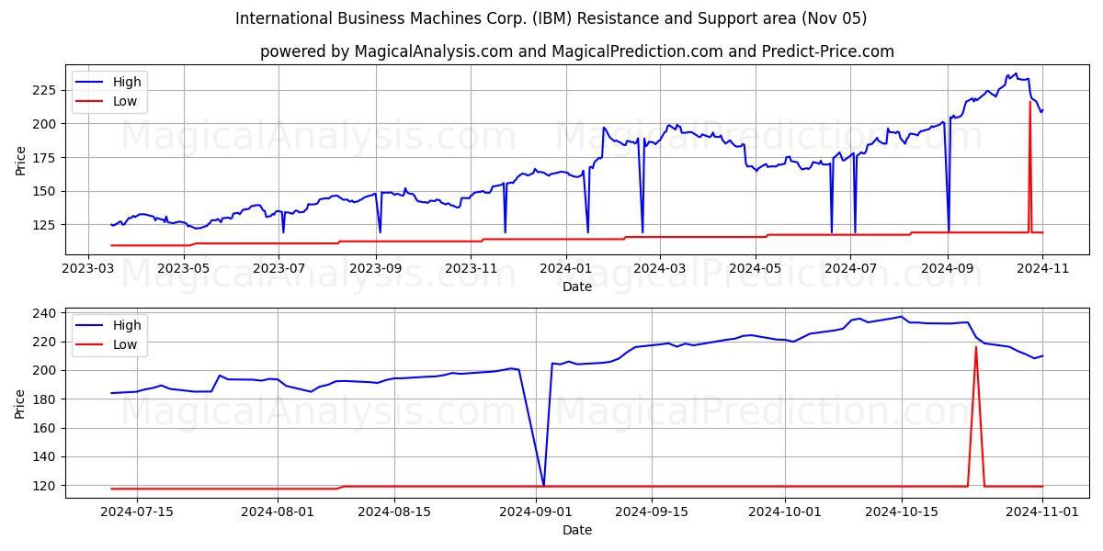This screenshot has height=551, width=1103.
Task: Click the 2024-07 tick label on upper chart
Action: pos(851,269)
